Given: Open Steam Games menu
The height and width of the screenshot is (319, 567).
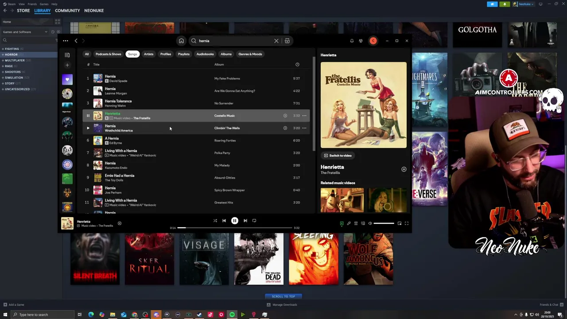Looking at the screenshot, I should click(44, 4).
